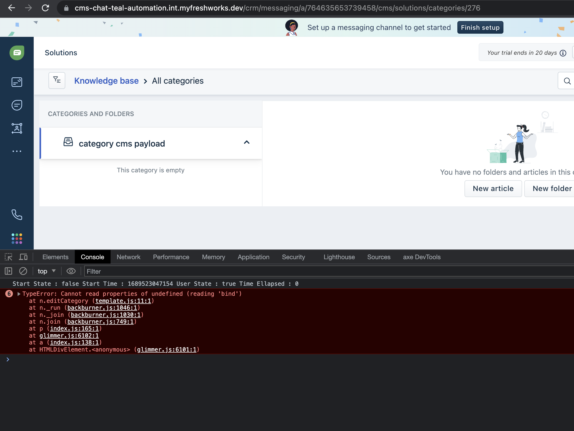Switch to the Network tab
Image resolution: width=574 pixels, height=431 pixels.
(x=128, y=257)
